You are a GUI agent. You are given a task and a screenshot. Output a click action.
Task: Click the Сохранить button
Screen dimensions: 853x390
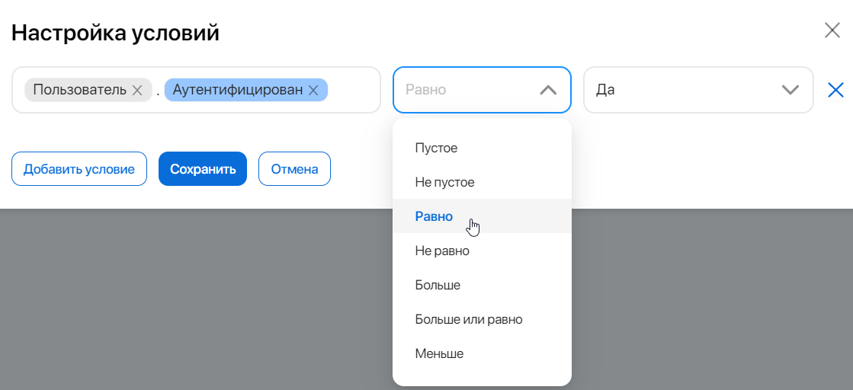tap(202, 169)
